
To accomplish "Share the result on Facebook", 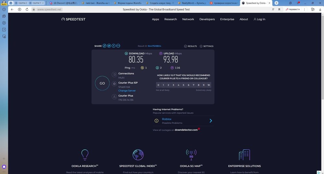I will click(x=114, y=46).
